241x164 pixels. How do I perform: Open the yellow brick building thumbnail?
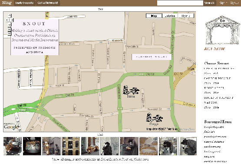pos(71,146)
